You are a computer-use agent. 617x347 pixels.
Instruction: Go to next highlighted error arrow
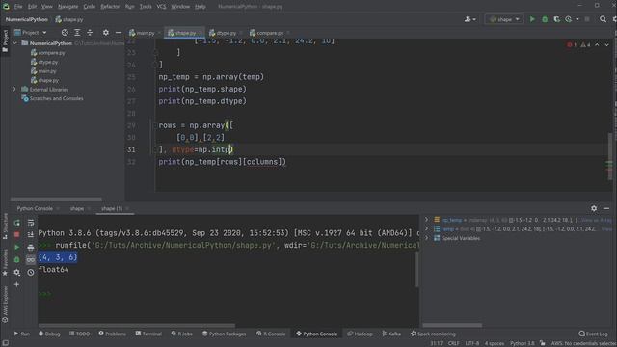click(606, 45)
